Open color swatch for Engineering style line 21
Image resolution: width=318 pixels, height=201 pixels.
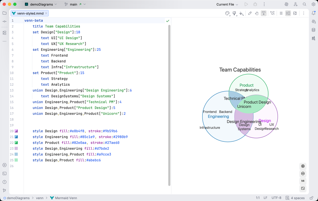point(16,137)
